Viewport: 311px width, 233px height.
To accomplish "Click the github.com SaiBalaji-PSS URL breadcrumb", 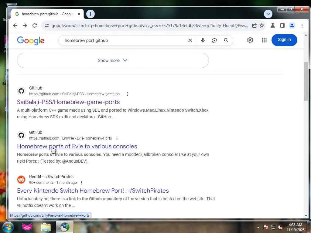I will (x=76, y=94).
